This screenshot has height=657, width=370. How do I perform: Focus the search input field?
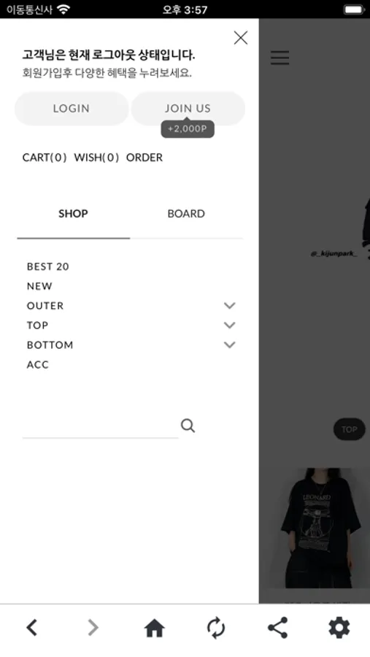point(101,426)
